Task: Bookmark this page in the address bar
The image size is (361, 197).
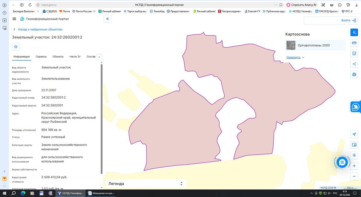Action: pyautogui.click(x=281, y=5)
